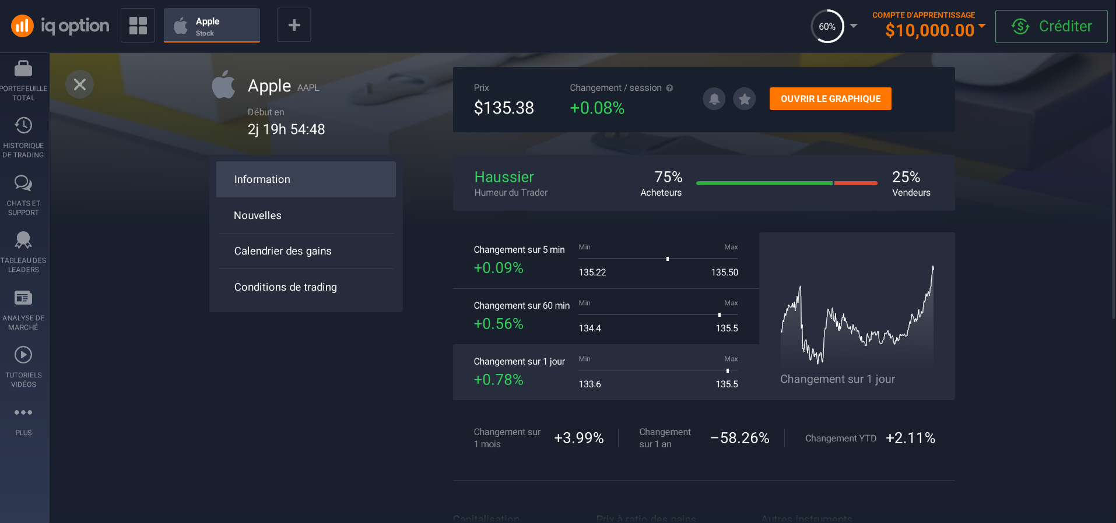Click the +0.56% 60 min change
The height and width of the screenshot is (523, 1116).
click(499, 324)
